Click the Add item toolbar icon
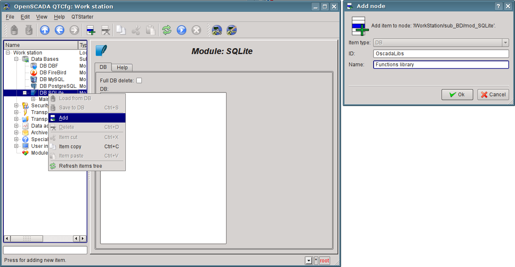Viewport: 515px width, 267px height. point(91,30)
